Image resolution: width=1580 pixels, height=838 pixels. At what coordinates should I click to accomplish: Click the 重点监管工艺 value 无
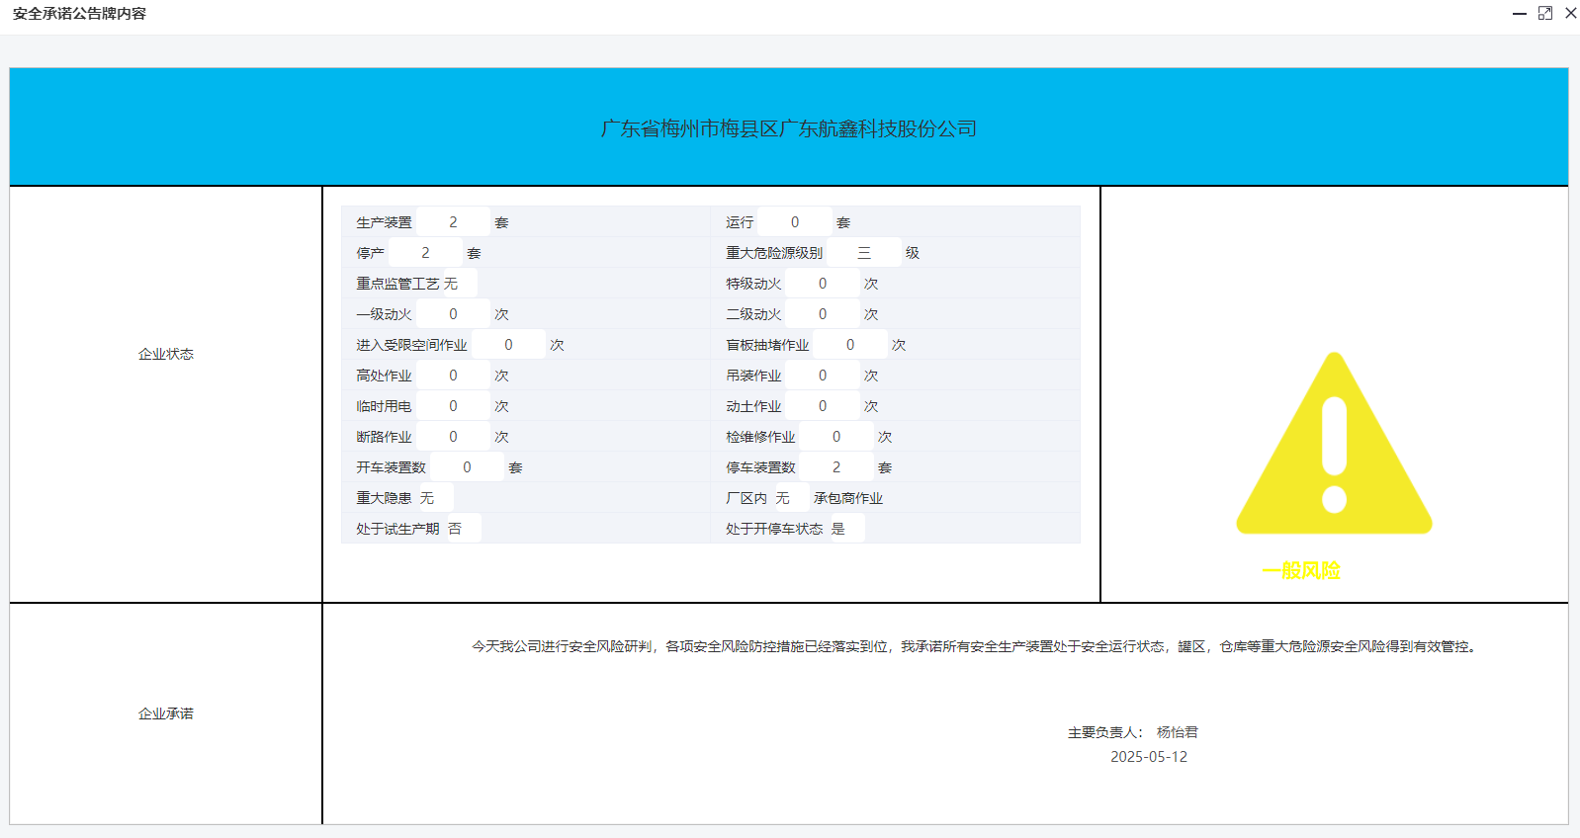[459, 284]
